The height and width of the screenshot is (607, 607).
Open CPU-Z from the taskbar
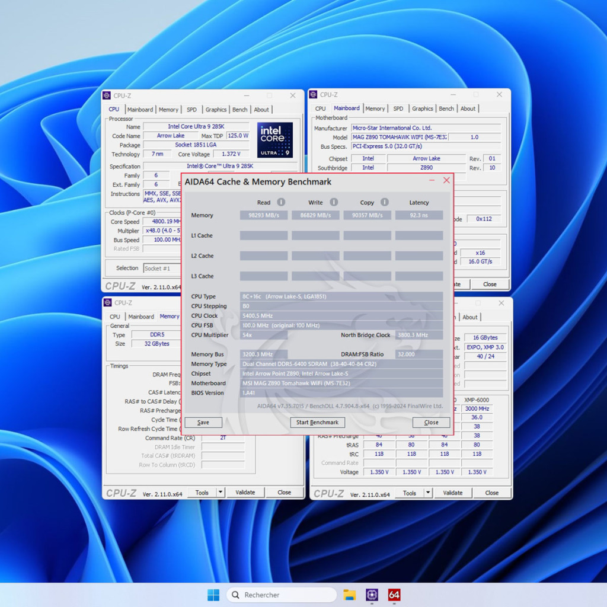tap(372, 595)
